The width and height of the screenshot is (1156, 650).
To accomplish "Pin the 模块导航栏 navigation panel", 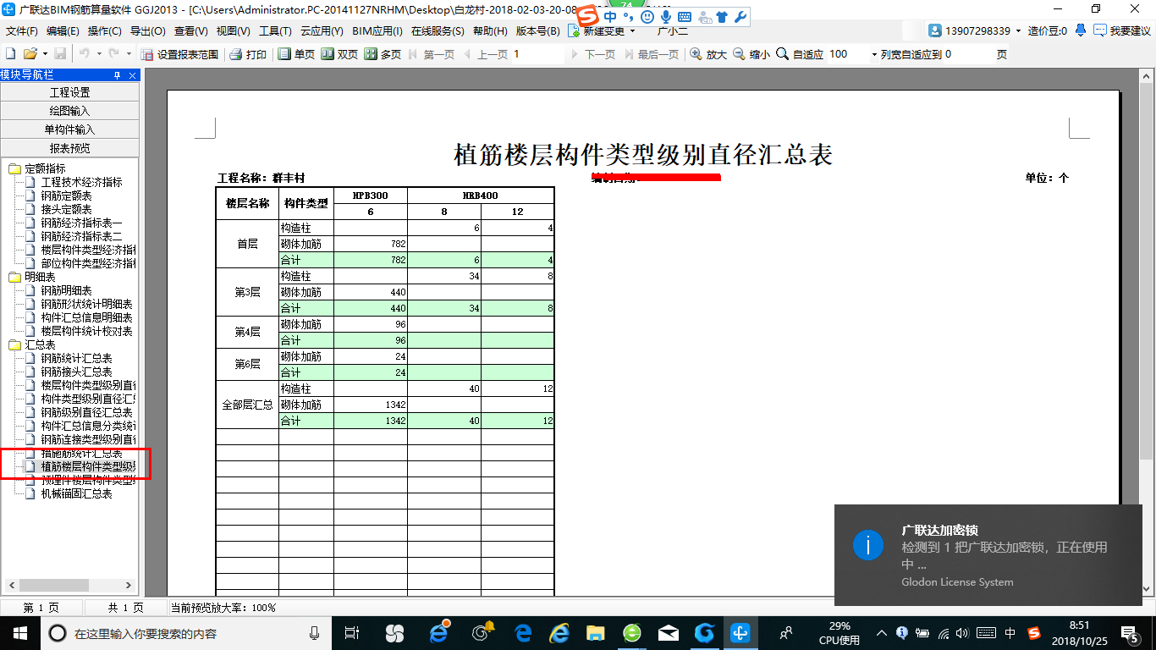I will coord(117,75).
